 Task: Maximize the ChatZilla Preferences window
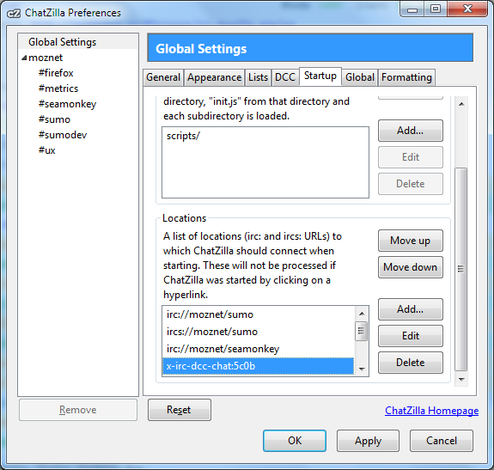coord(436,9)
